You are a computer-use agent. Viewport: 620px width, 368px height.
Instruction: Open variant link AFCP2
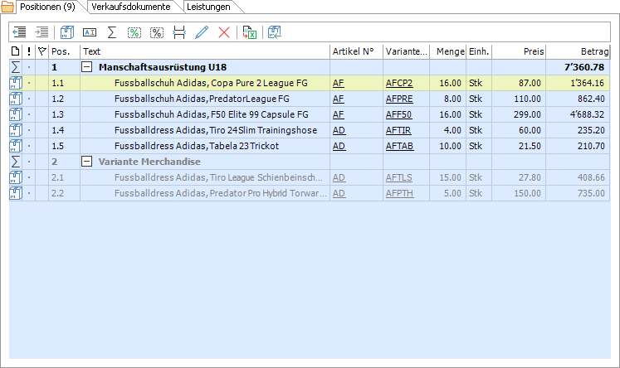click(x=399, y=83)
